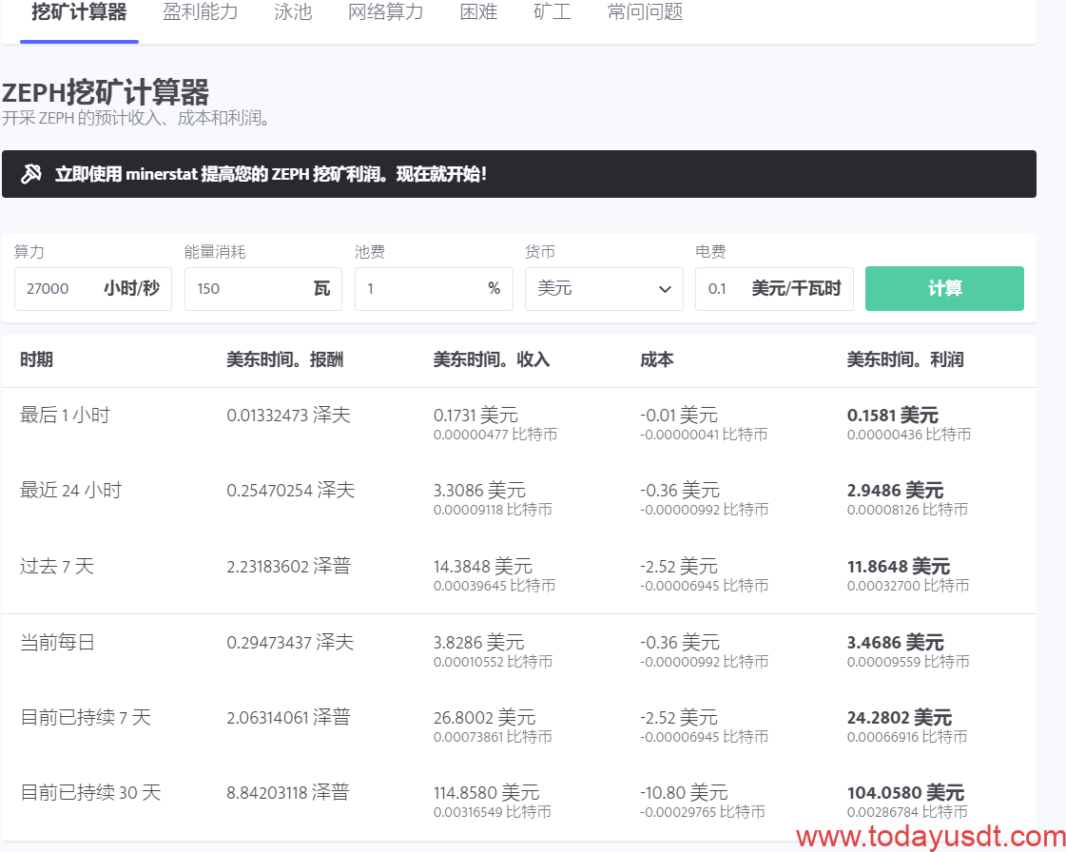
Task: Select the 最近 24 小时 row label
Action: pyautogui.click(x=71, y=491)
